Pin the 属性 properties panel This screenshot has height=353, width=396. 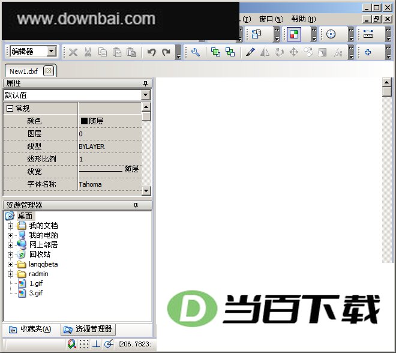[145, 83]
